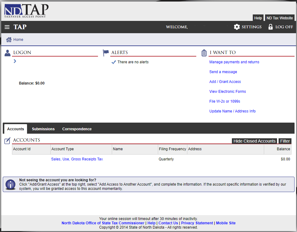Screen dimensions: 297x232
Task: Click Hide Closed Accounts button
Action: pos(254,141)
